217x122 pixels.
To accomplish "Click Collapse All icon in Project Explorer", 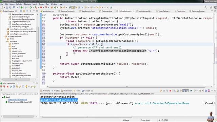I will (x=21, y=11).
